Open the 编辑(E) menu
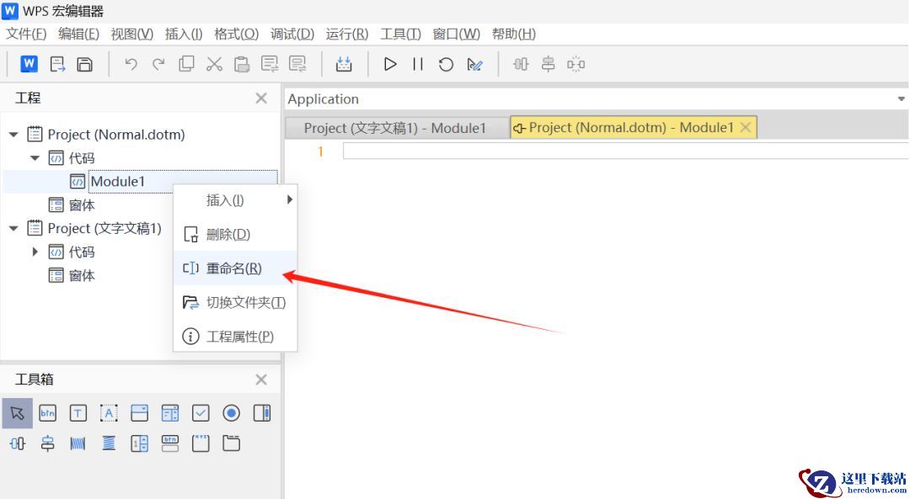The width and height of the screenshot is (910, 499). (x=78, y=35)
